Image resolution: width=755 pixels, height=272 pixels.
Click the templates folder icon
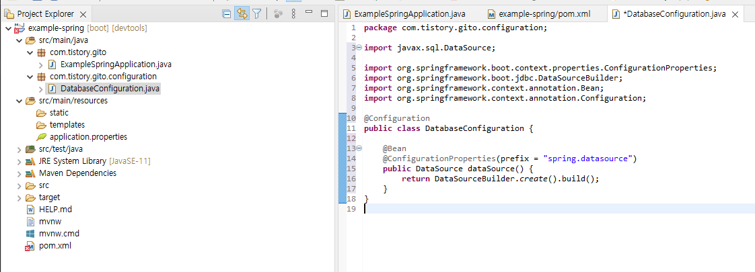click(42, 125)
